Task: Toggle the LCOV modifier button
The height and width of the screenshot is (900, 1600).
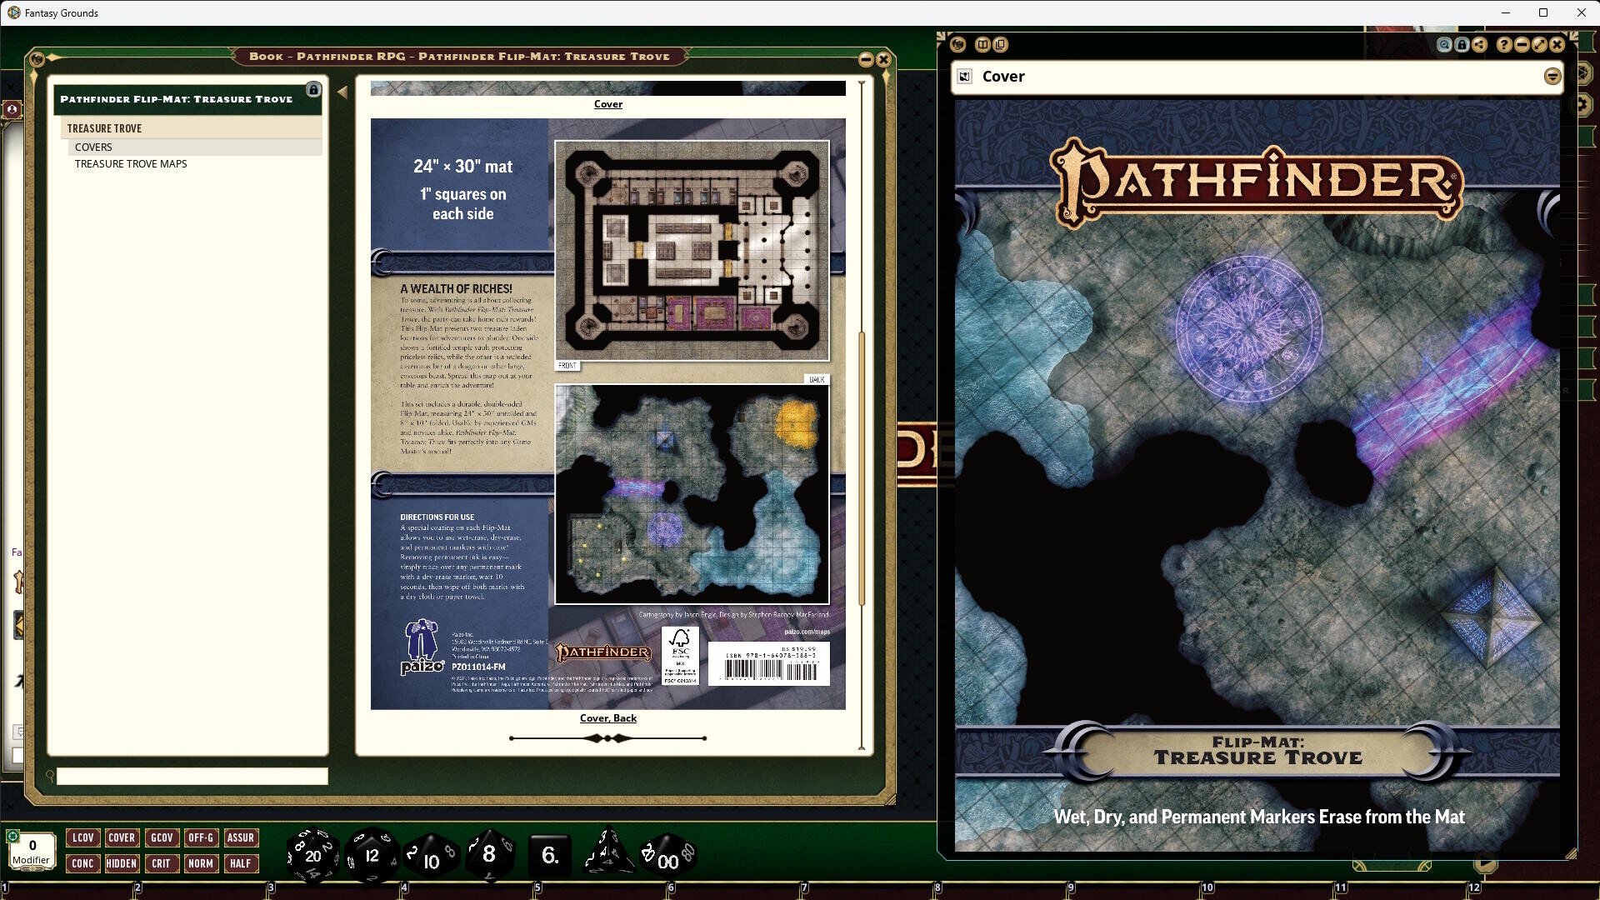Action: (x=82, y=837)
